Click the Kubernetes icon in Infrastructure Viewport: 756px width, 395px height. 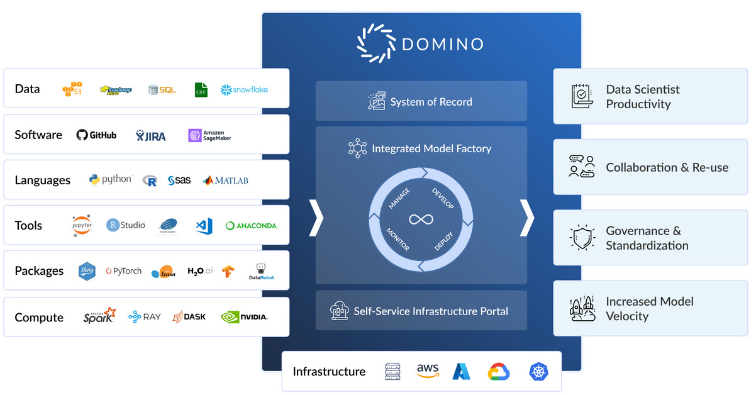[x=539, y=372]
